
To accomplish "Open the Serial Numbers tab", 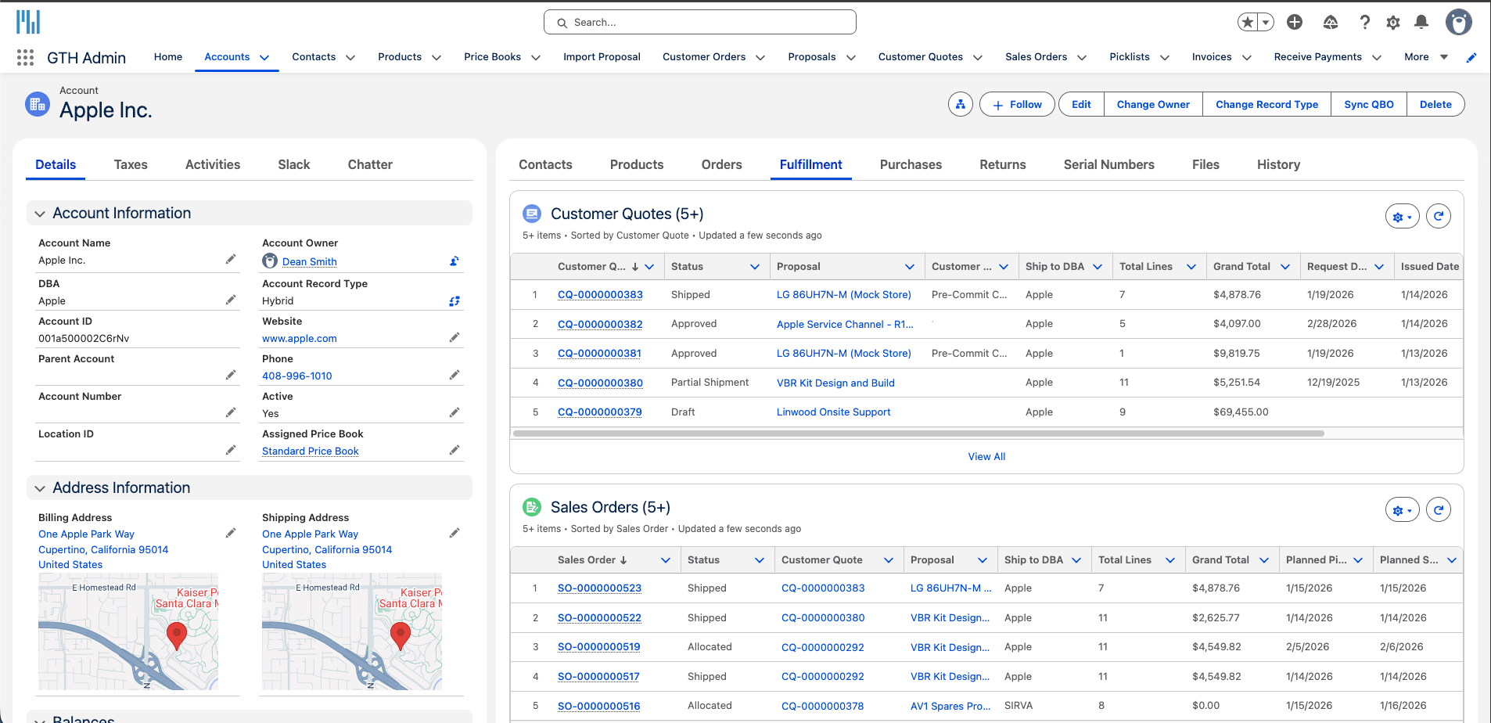I will click(x=1108, y=164).
